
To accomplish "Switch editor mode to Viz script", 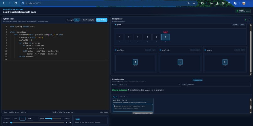I will [69, 20].
